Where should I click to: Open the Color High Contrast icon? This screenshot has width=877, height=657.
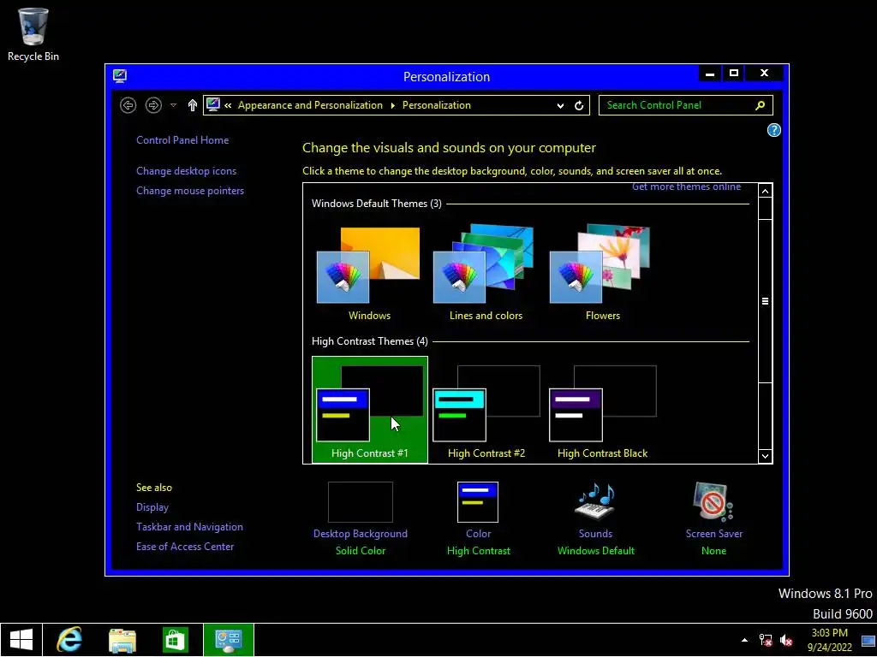478,502
